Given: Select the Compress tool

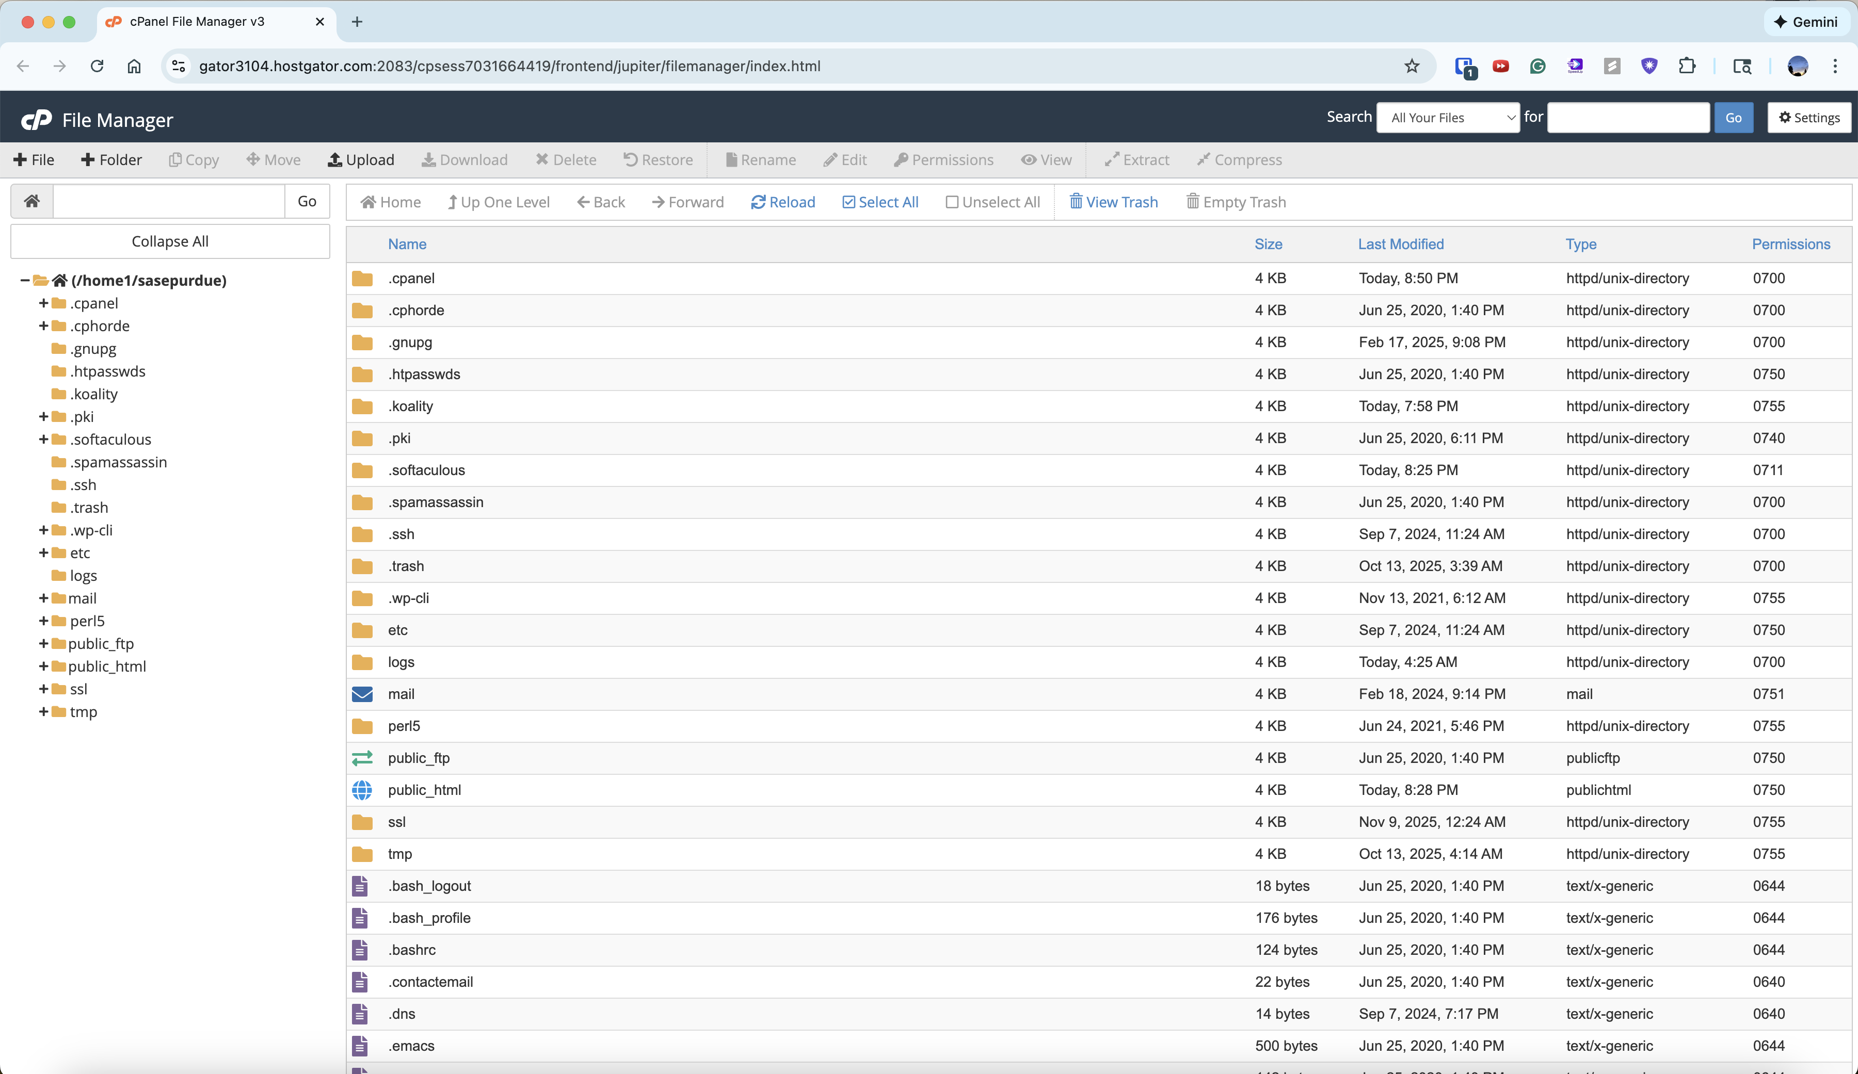Looking at the screenshot, I should [1239, 159].
